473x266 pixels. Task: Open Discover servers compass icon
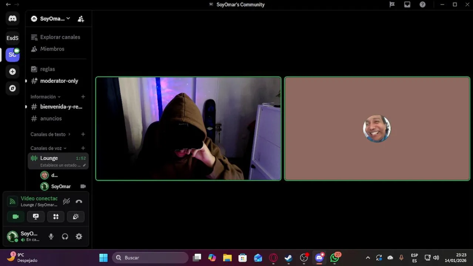click(13, 88)
